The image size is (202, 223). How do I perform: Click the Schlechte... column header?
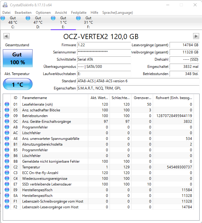coord(121,98)
